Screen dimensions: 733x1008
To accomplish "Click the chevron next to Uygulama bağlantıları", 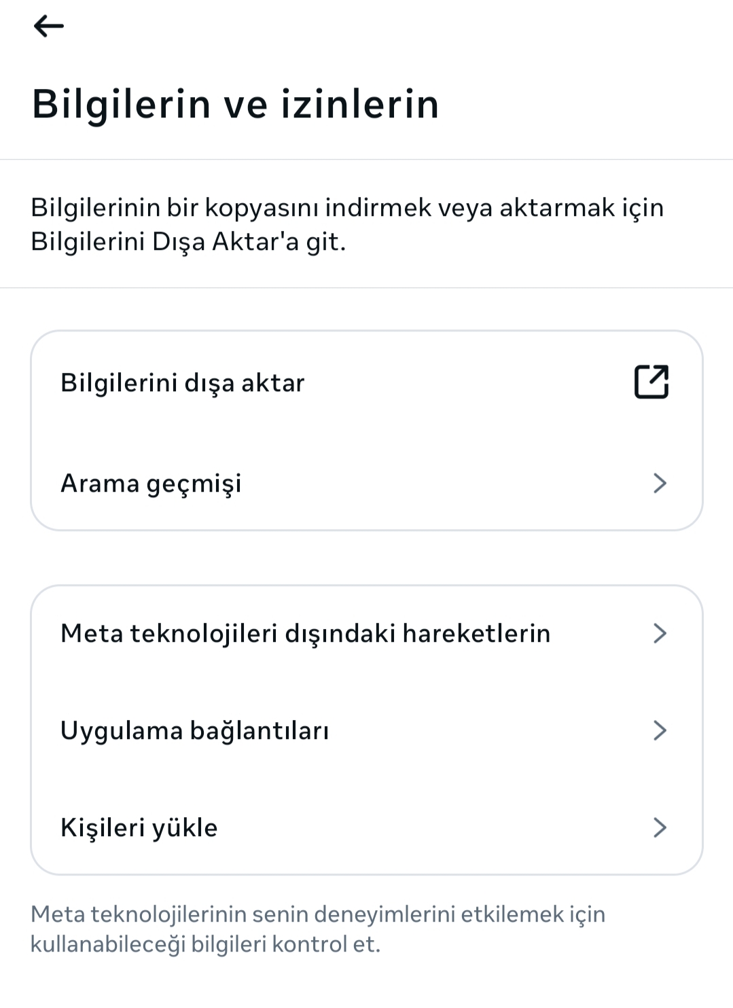I will point(659,730).
